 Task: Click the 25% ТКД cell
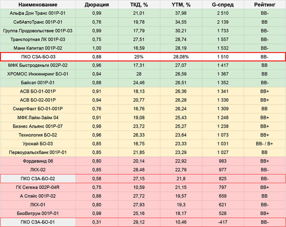[139, 57]
